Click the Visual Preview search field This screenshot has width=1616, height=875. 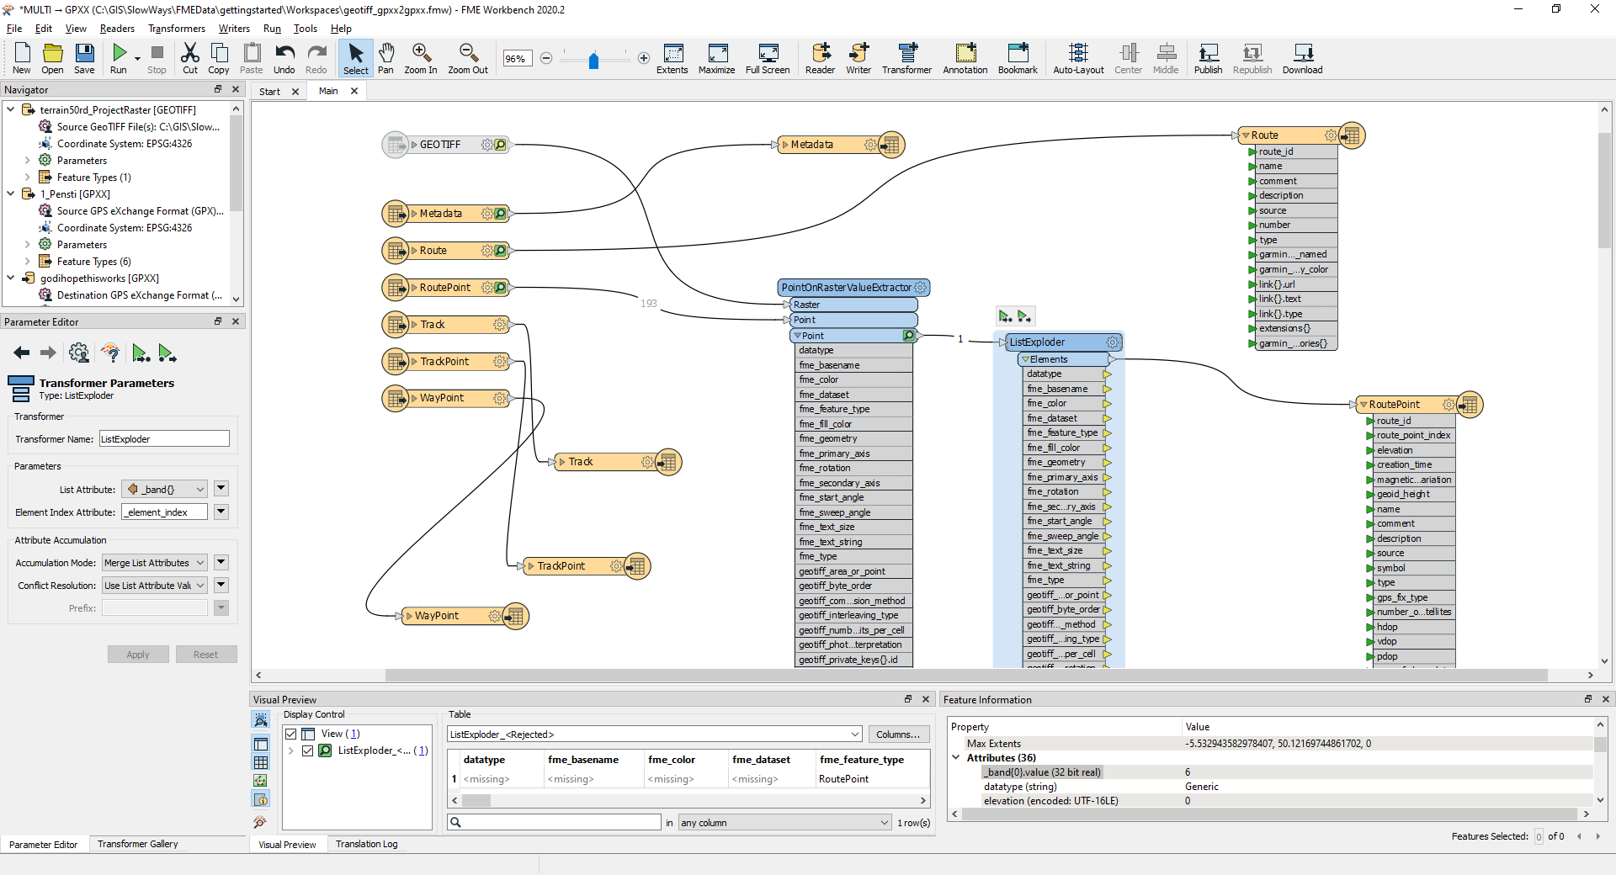554,822
